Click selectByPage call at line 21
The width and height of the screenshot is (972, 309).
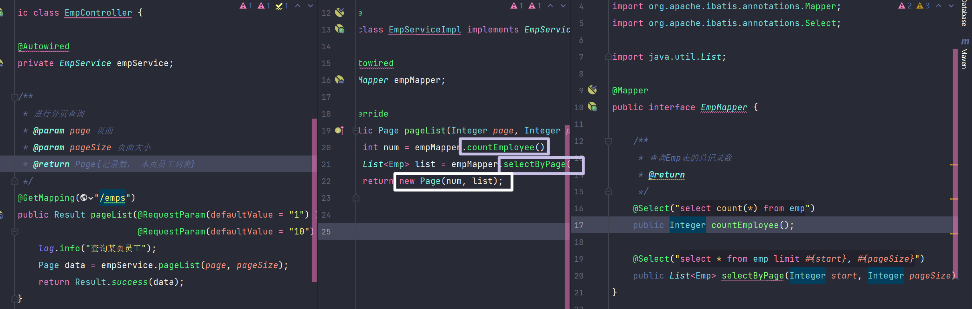pyautogui.click(x=534, y=164)
